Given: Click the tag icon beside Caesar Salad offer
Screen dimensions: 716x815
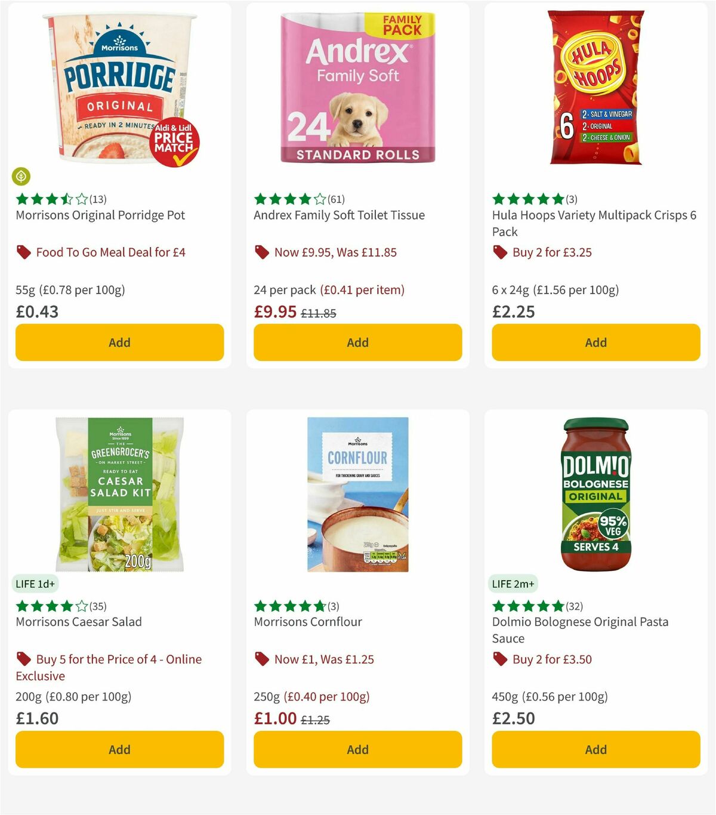Looking at the screenshot, I should tap(23, 659).
